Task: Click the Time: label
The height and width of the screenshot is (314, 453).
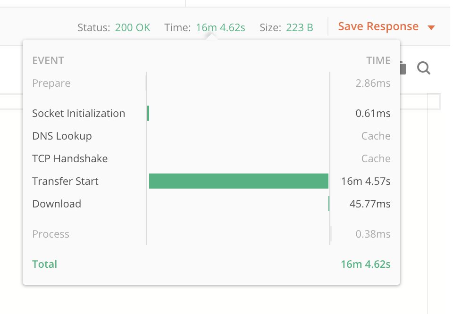Action: click(178, 28)
